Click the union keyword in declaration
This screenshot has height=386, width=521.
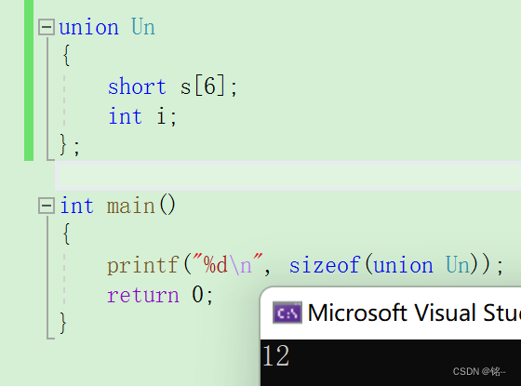pos(88,27)
